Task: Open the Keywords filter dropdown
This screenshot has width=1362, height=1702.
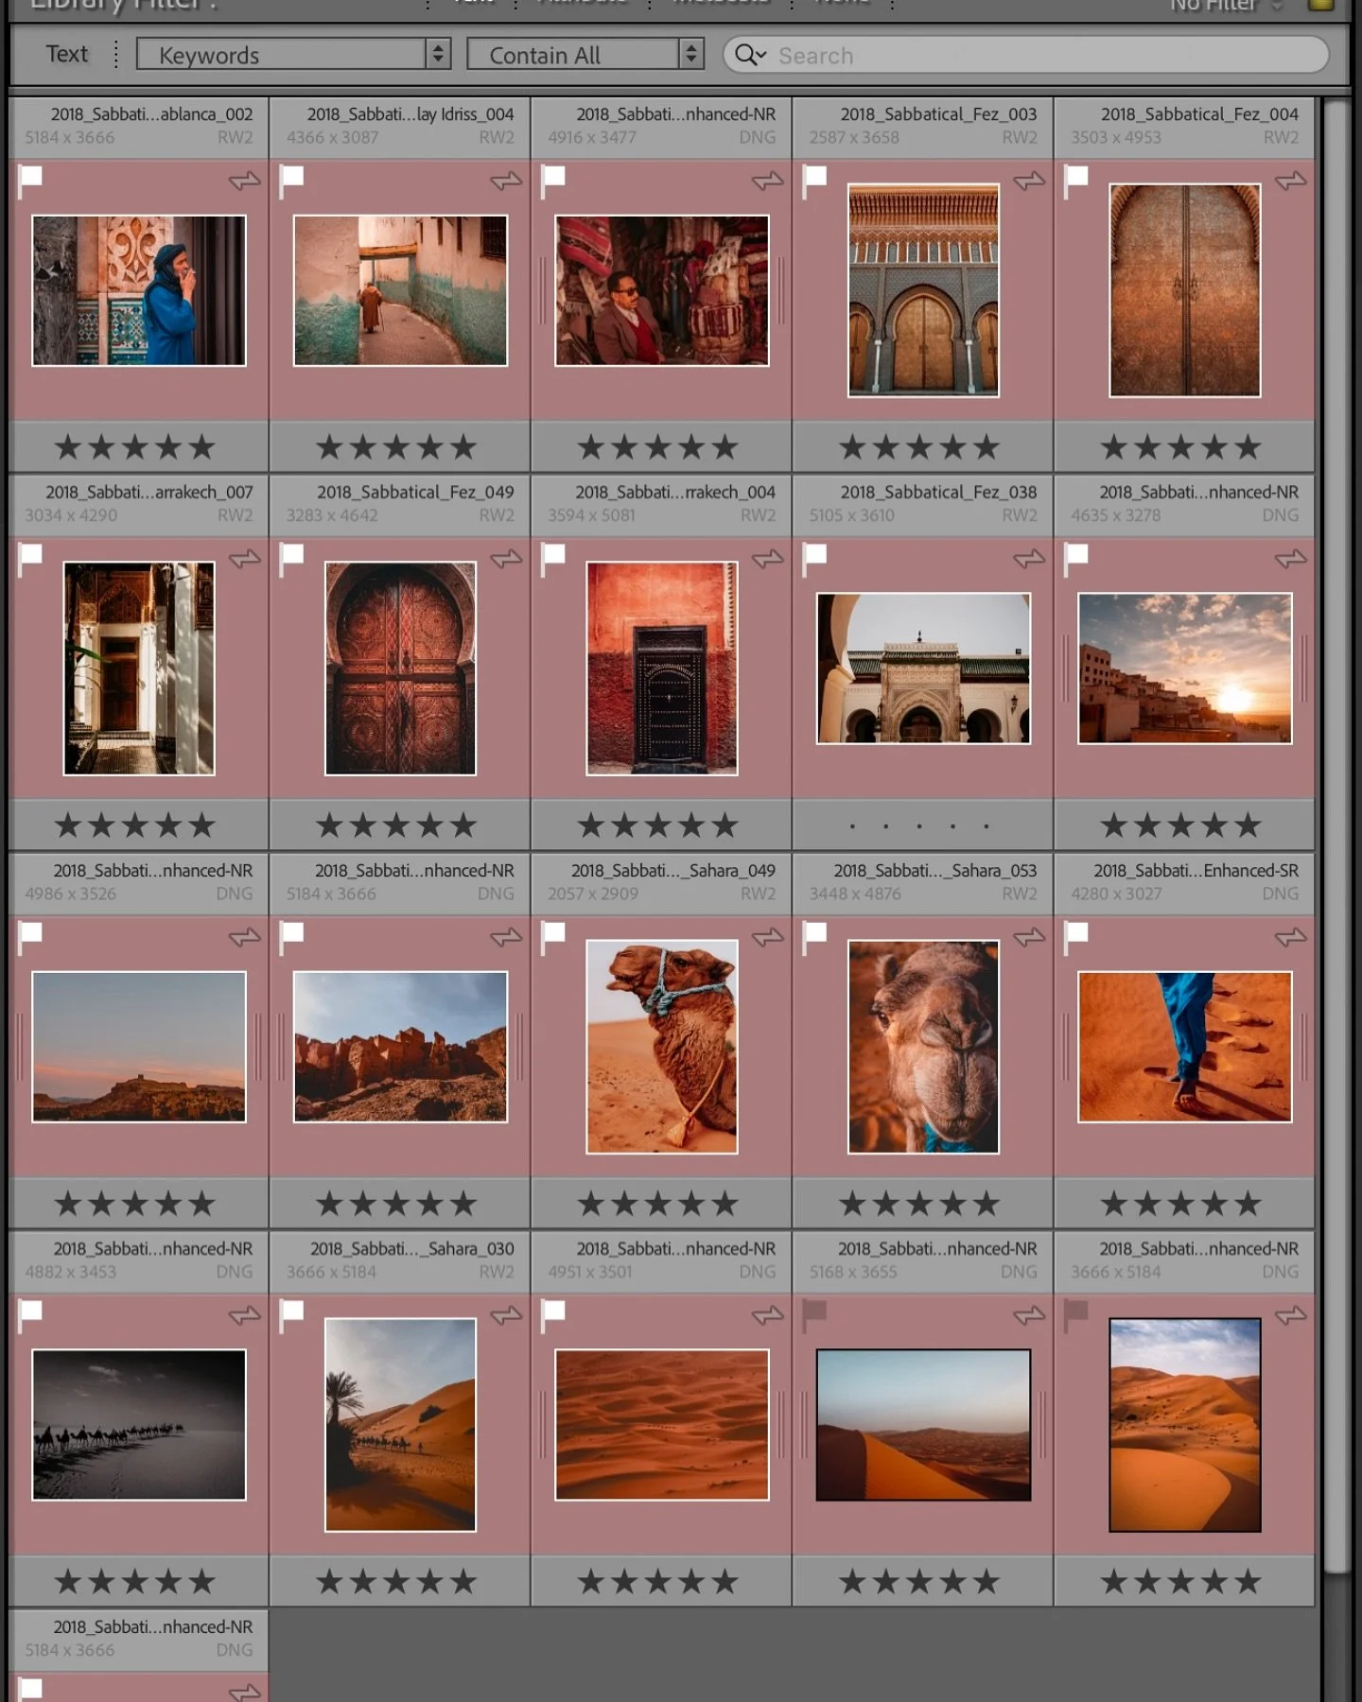Action: click(293, 55)
